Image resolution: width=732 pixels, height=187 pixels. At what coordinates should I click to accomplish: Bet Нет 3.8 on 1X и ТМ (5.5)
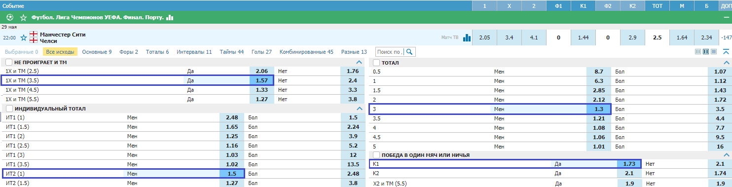click(x=352, y=99)
